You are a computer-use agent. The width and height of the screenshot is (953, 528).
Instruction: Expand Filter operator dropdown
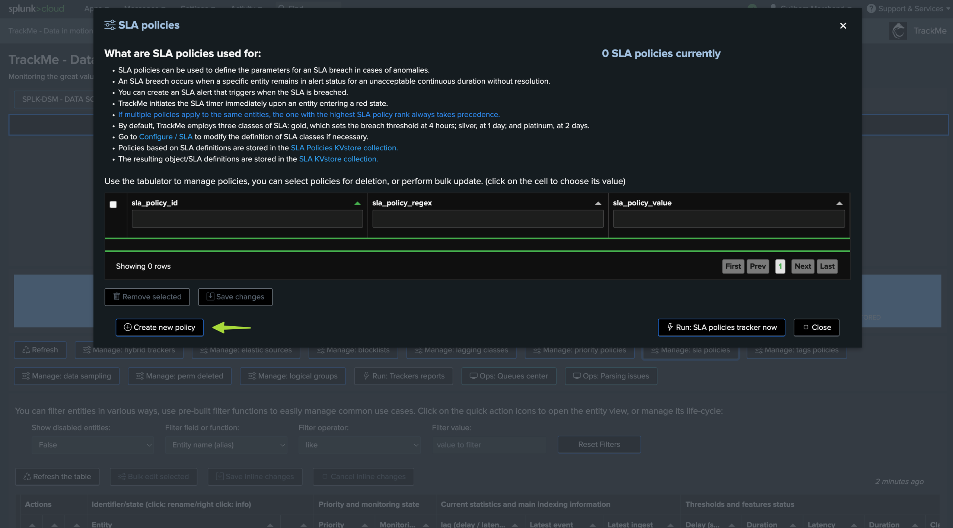(x=360, y=445)
